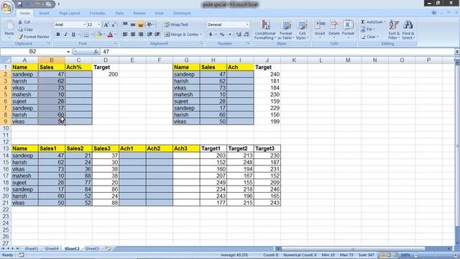
Task: Toggle Middle Align
Action: point(133,24)
